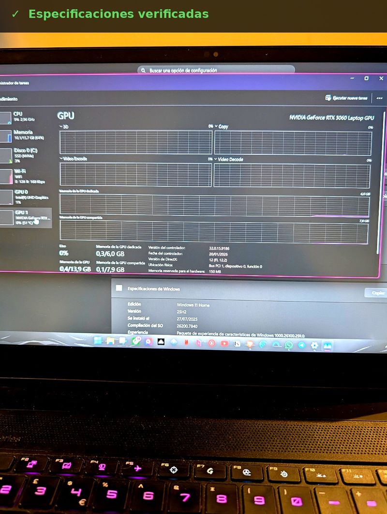Click the Especificaciones de Windows section icon
The height and width of the screenshot is (514, 387).
tap(119, 288)
